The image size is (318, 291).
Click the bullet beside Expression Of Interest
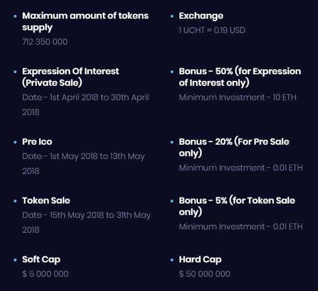click(15, 72)
